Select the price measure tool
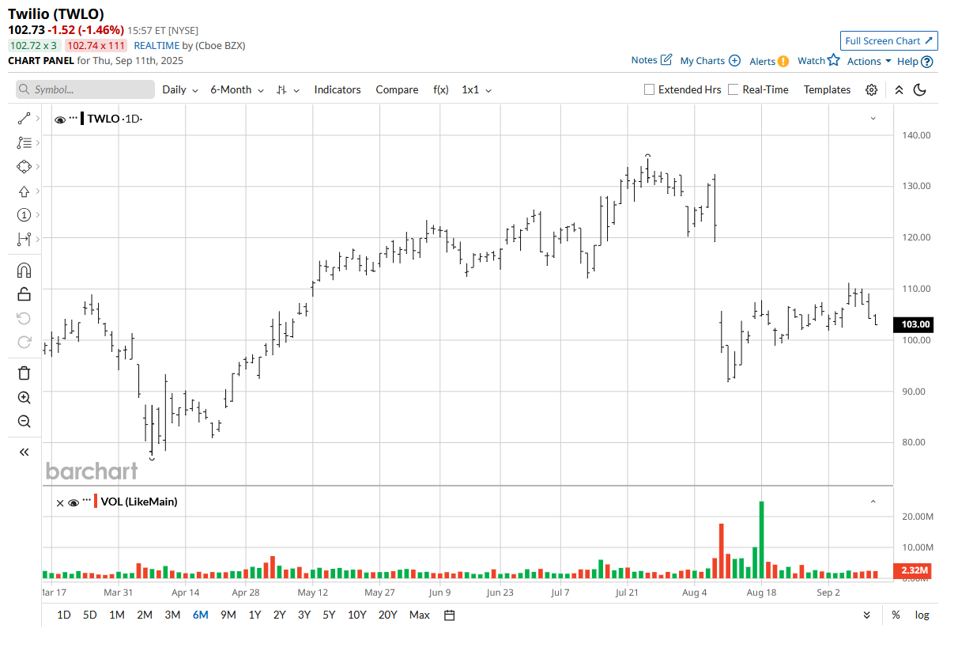Image resolution: width=958 pixels, height=655 pixels. (x=24, y=239)
